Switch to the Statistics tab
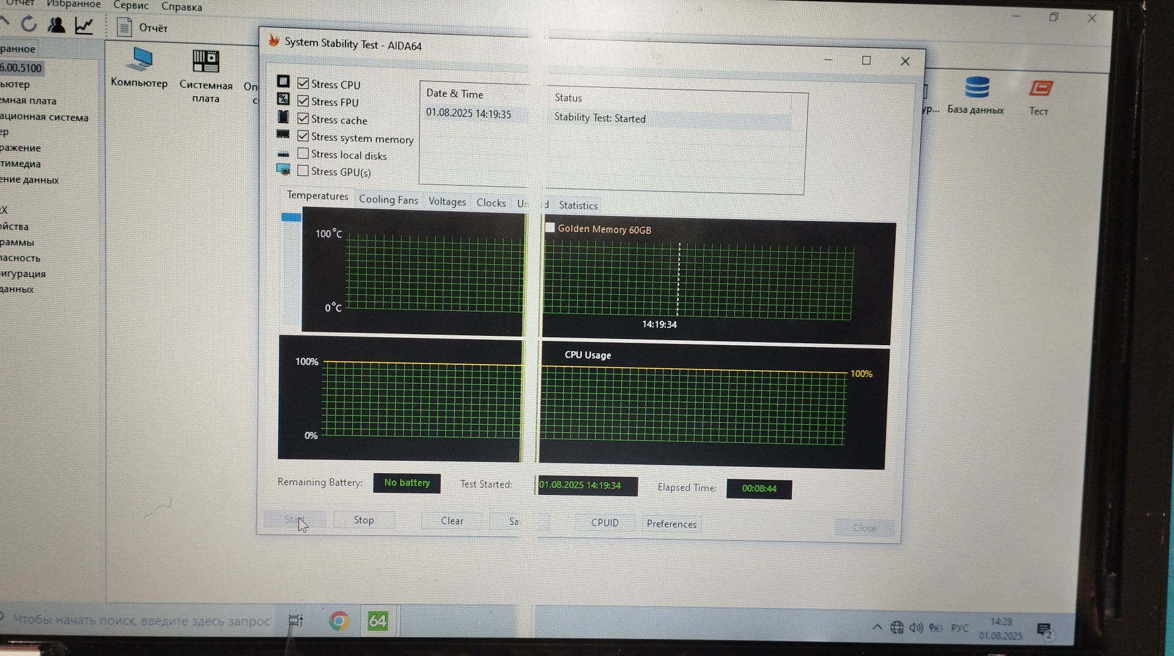This screenshot has height=656, width=1174. tap(578, 206)
